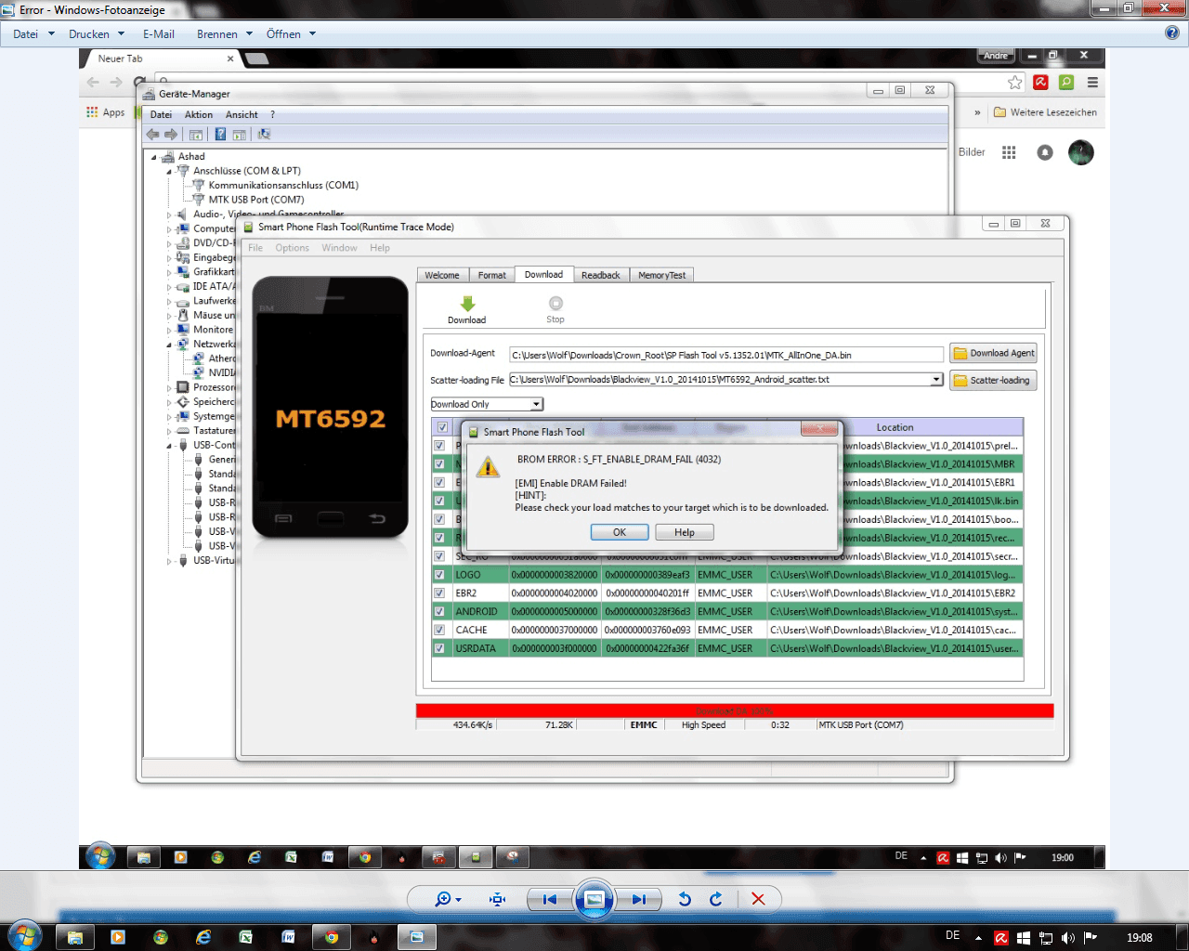Viewport: 1189px width, 951px height.
Task: Expand the Monitore node in Geräte-Manager
Action: coord(169,331)
